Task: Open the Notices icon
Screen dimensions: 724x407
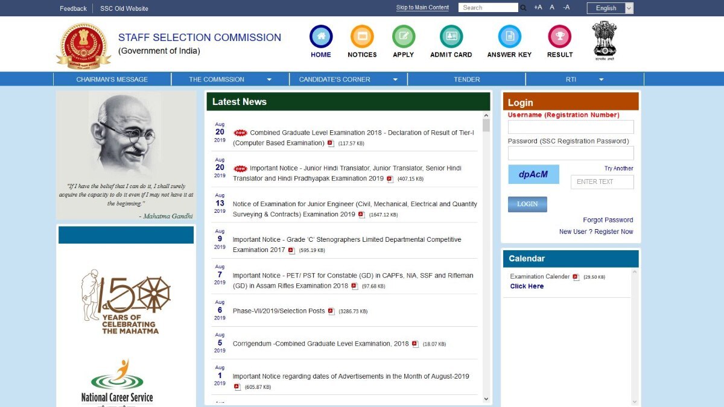Action: pos(362,37)
